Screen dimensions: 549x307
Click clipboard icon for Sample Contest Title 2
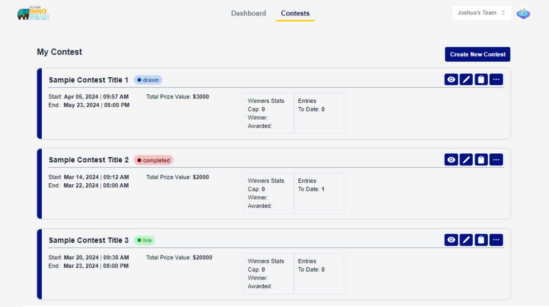point(481,160)
